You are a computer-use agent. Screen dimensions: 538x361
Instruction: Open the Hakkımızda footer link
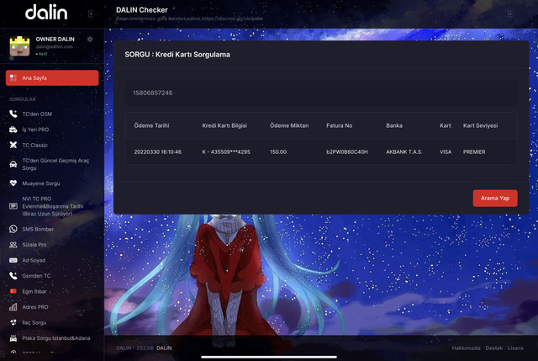(x=466, y=348)
